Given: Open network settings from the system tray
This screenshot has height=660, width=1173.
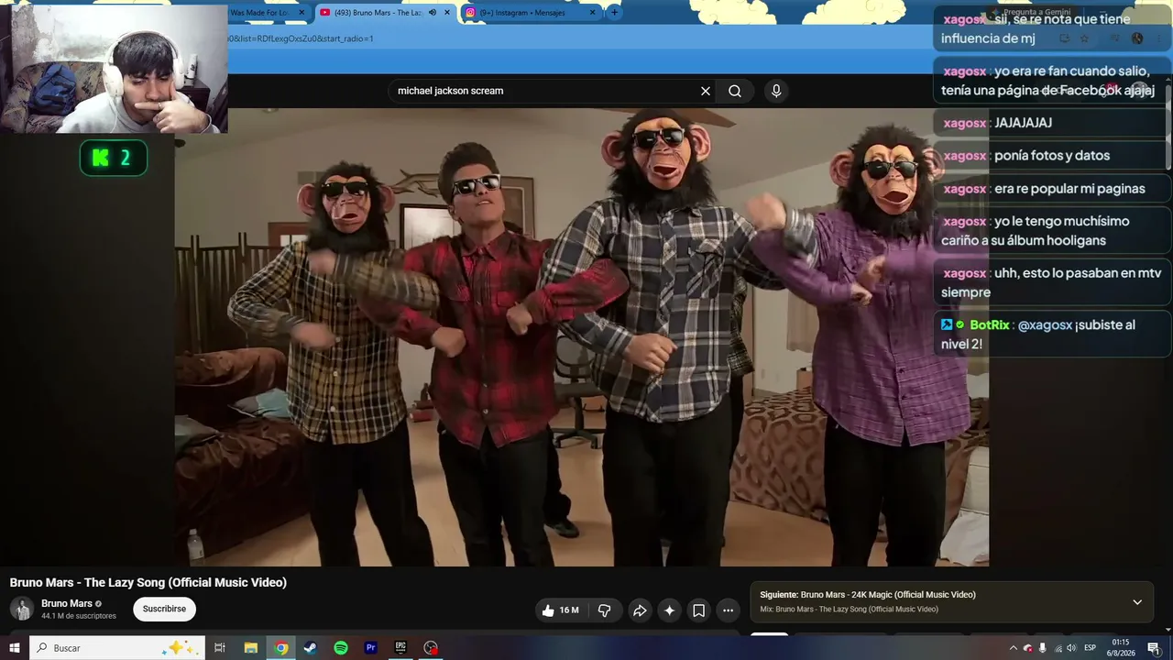Looking at the screenshot, I should [x=1058, y=648].
